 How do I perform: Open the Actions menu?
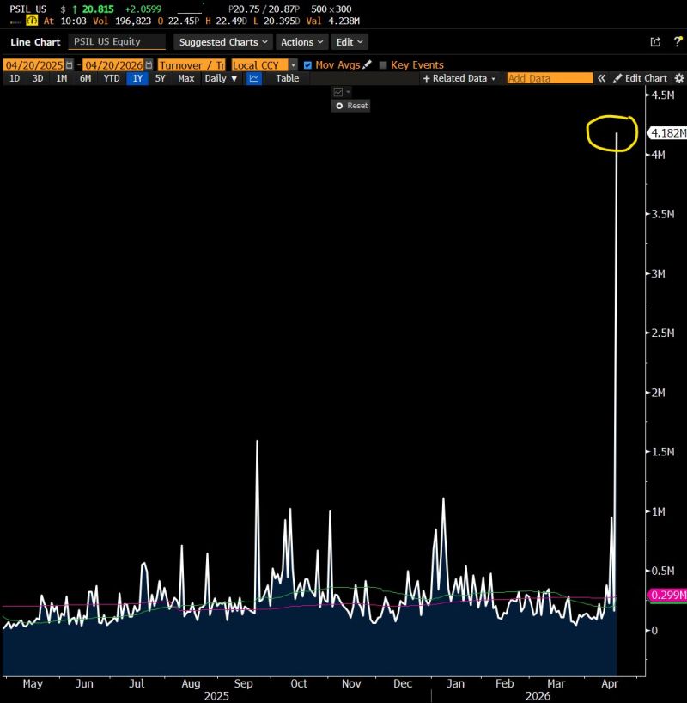[301, 41]
